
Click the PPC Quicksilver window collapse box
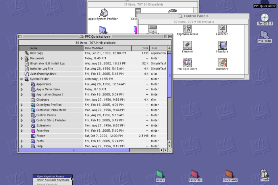point(170,37)
